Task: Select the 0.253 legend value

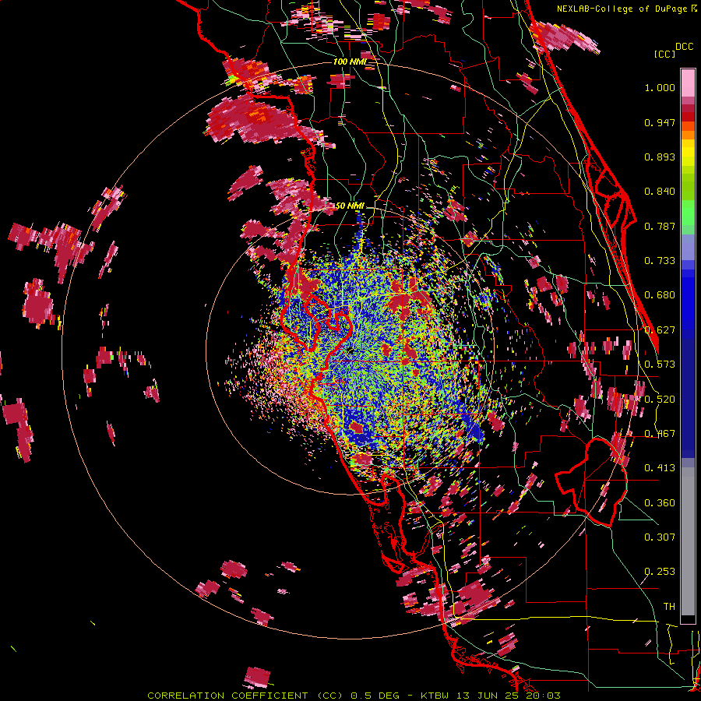Action: click(660, 572)
